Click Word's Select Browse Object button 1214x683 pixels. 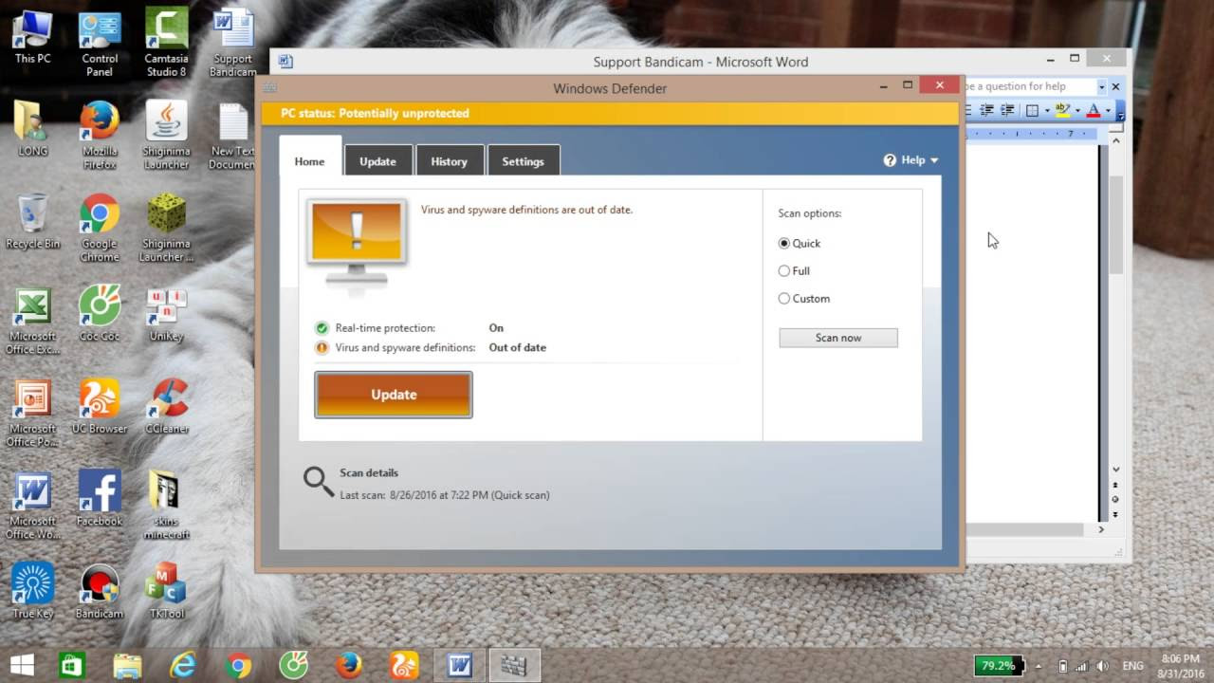1116,499
